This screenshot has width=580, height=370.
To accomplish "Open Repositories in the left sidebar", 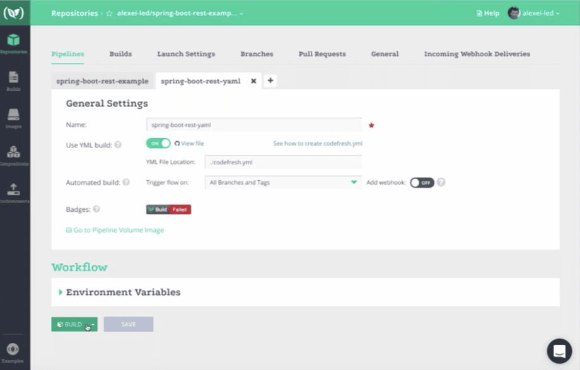I will pos(14,42).
